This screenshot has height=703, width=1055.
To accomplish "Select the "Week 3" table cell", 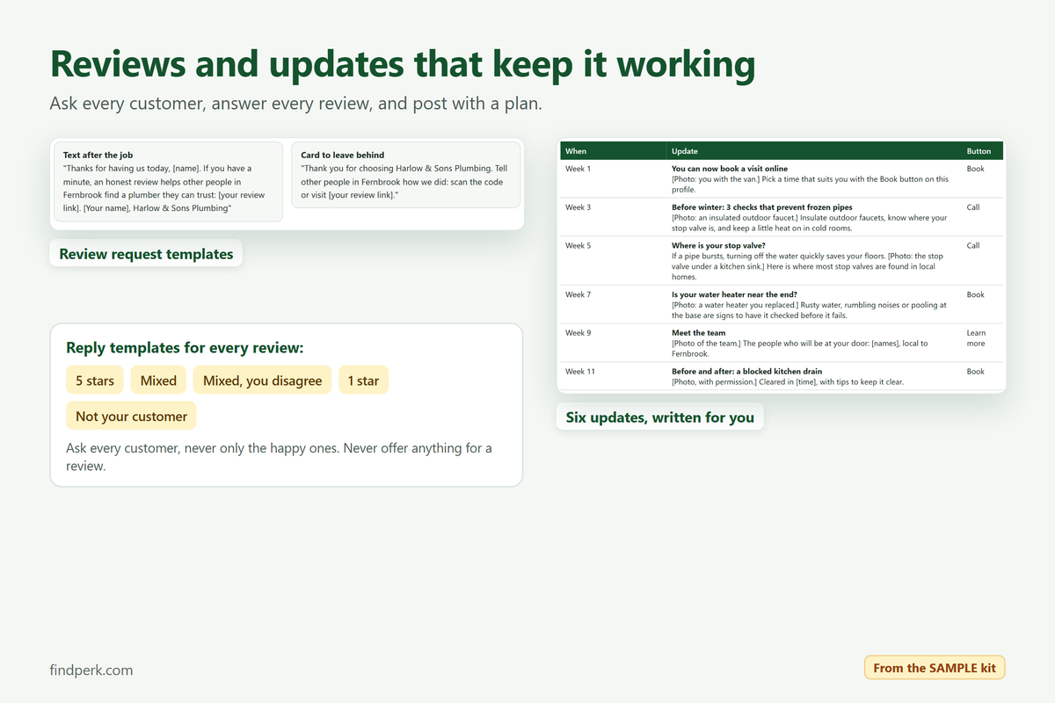I will [x=613, y=217].
